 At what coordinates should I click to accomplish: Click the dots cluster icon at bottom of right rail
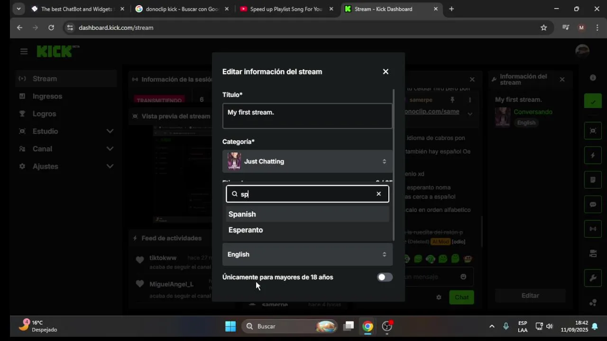593,303
